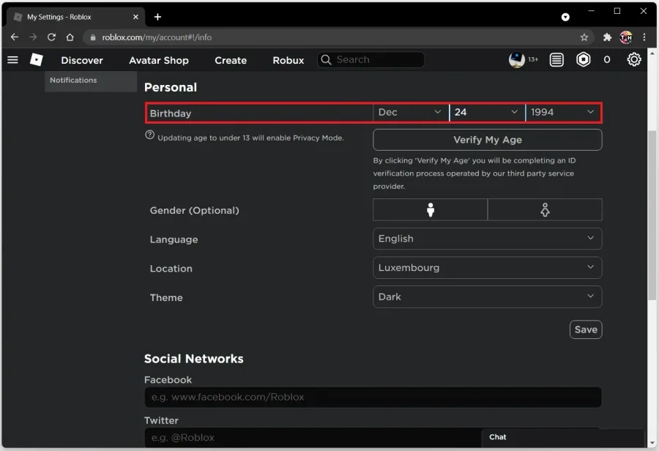Open the Chat panel
This screenshot has width=659, height=451.
point(563,437)
